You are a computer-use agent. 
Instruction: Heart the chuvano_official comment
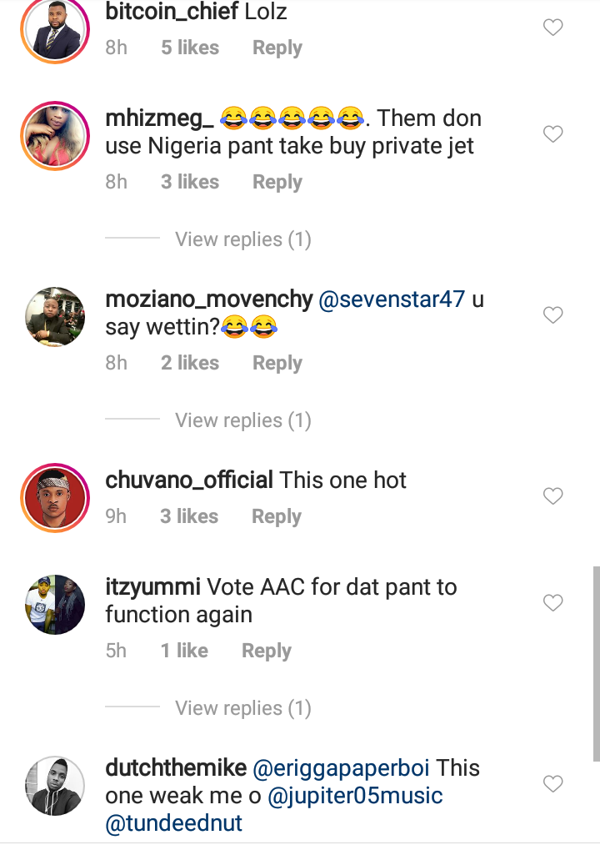point(553,495)
